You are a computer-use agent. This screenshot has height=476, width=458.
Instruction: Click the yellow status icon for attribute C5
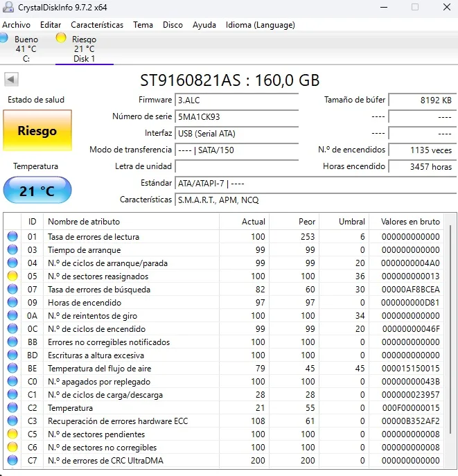pos(12,434)
